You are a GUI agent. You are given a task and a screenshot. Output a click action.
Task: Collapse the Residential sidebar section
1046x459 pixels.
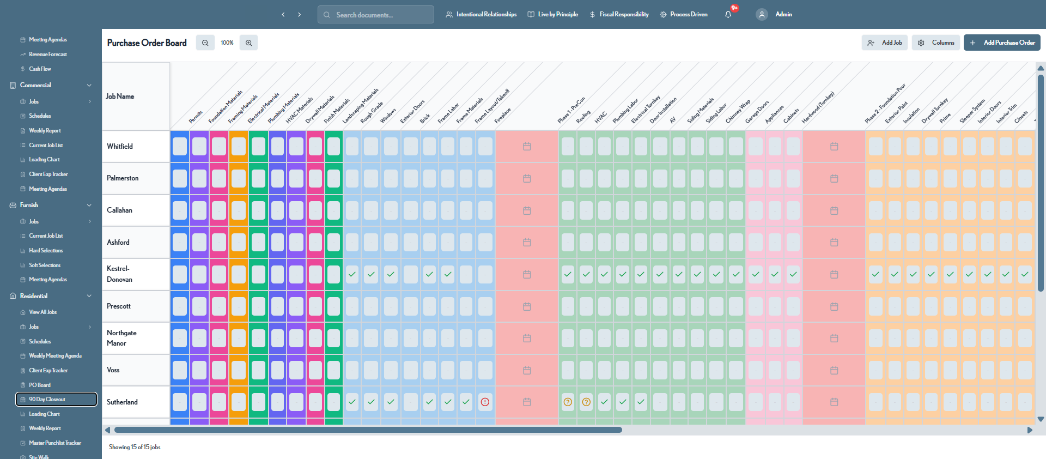click(89, 296)
